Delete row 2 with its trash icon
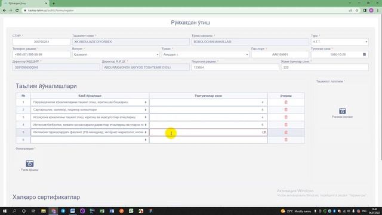The height and width of the screenshot is (215, 382). coord(286,110)
